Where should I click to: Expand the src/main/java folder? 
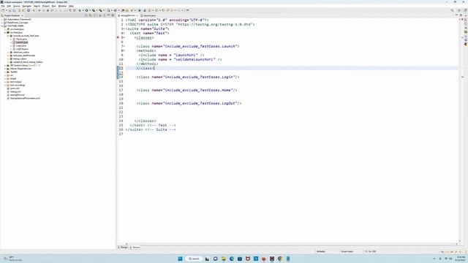click(x=5, y=29)
